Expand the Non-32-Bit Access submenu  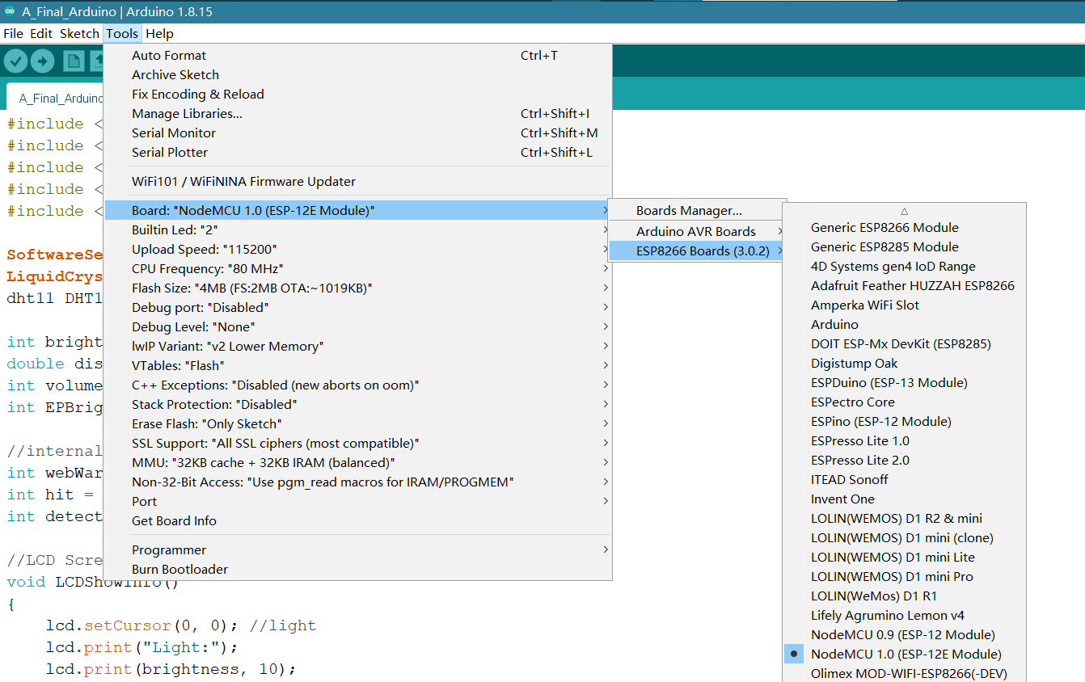[x=358, y=482]
